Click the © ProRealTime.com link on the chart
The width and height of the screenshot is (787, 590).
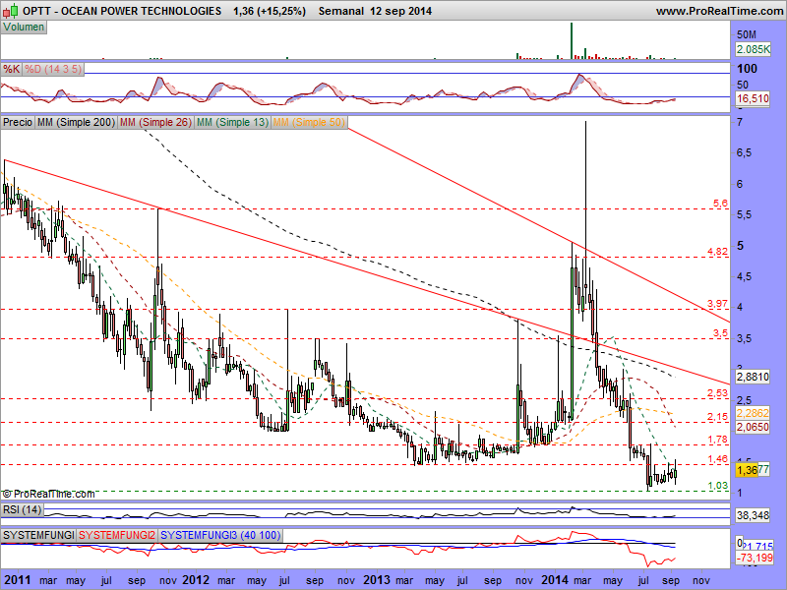pyautogui.click(x=48, y=495)
